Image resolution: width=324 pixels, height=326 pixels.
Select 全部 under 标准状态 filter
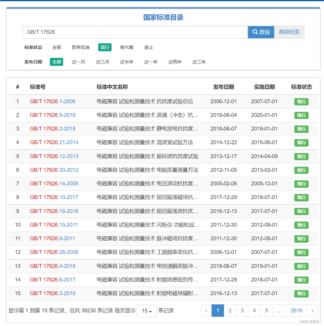57,47
